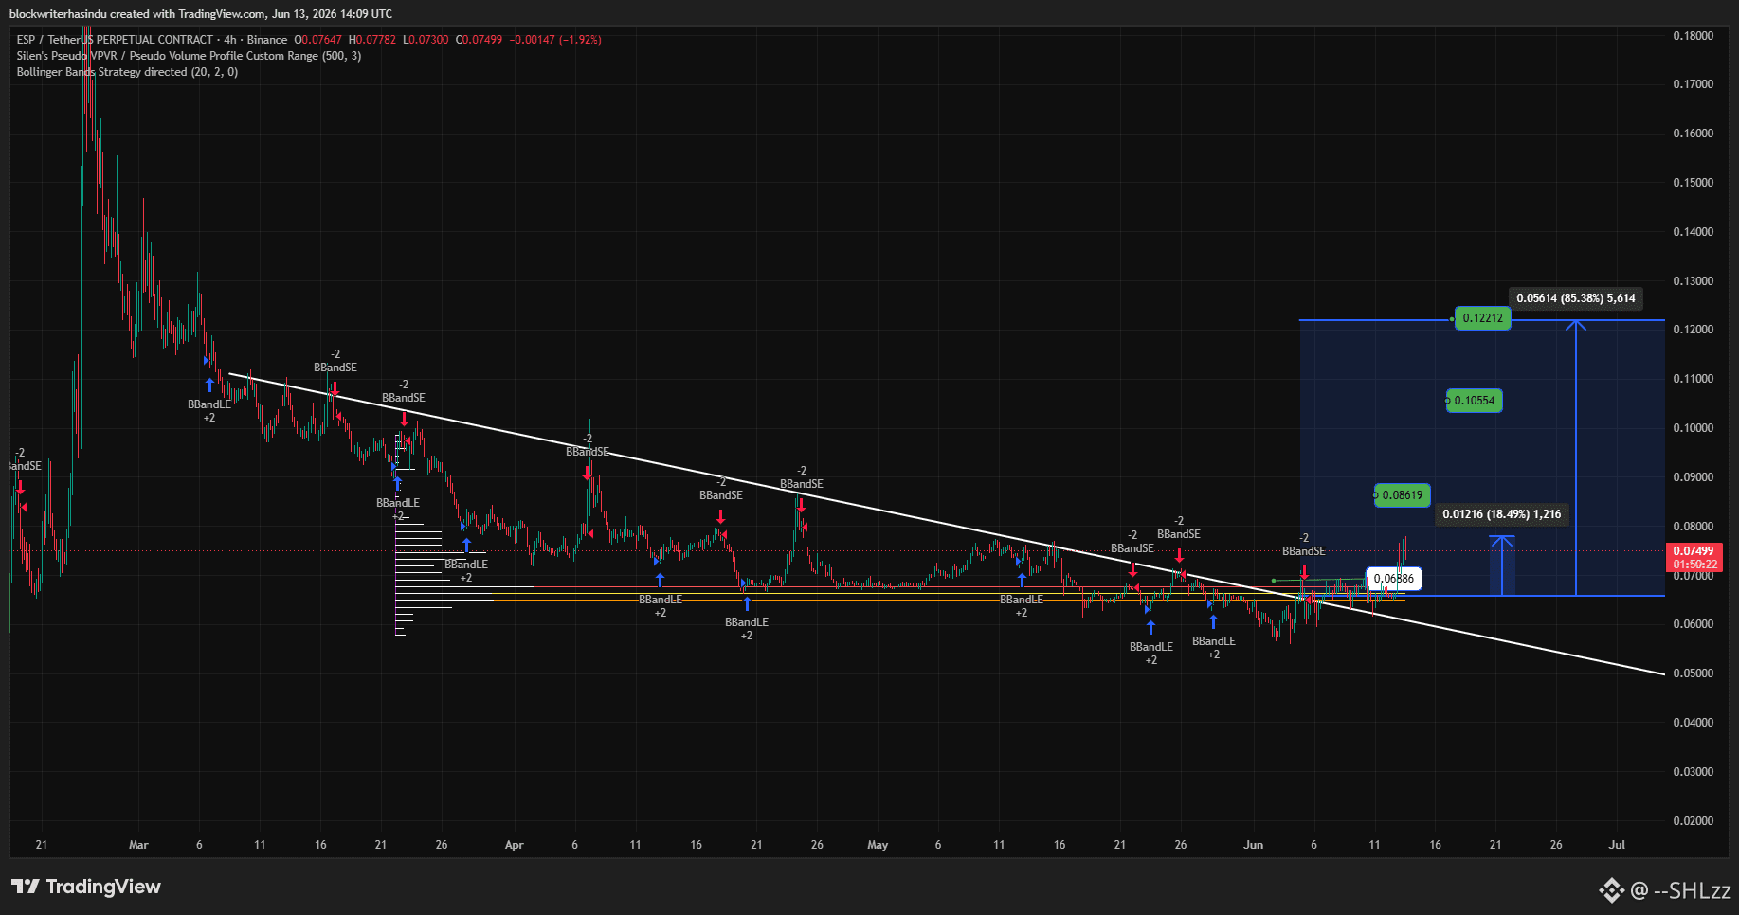Click the low value L0.07300

point(426,40)
